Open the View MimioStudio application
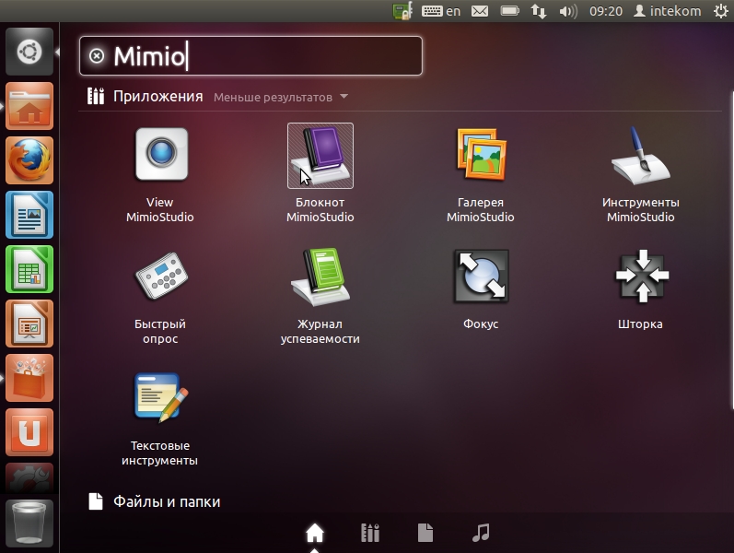Screen dimensions: 734x553 160,174
